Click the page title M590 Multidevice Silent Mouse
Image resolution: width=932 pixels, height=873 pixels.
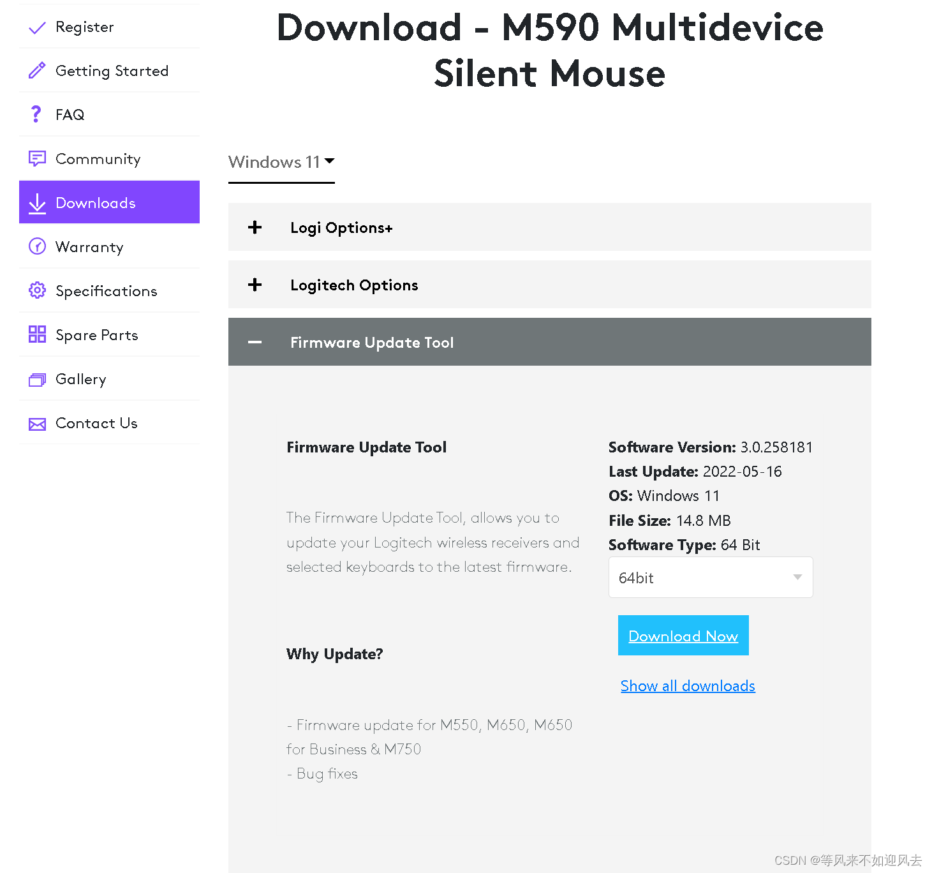[550, 50]
